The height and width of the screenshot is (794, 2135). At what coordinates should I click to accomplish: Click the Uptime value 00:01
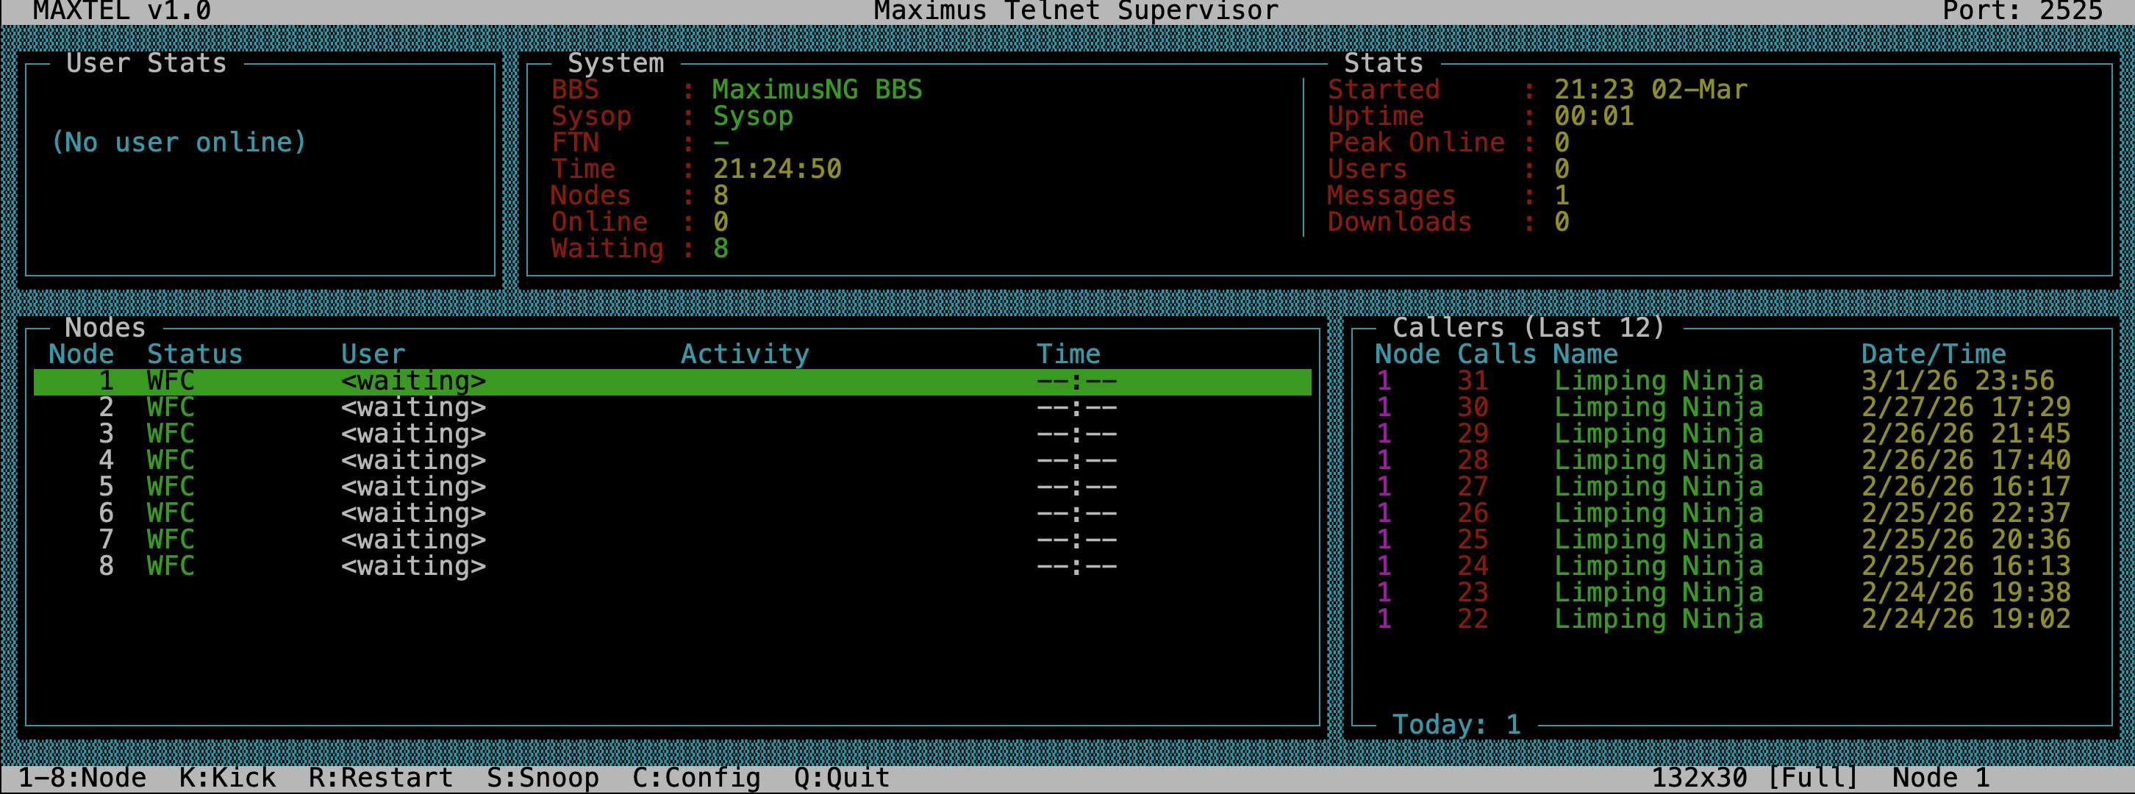(1594, 116)
